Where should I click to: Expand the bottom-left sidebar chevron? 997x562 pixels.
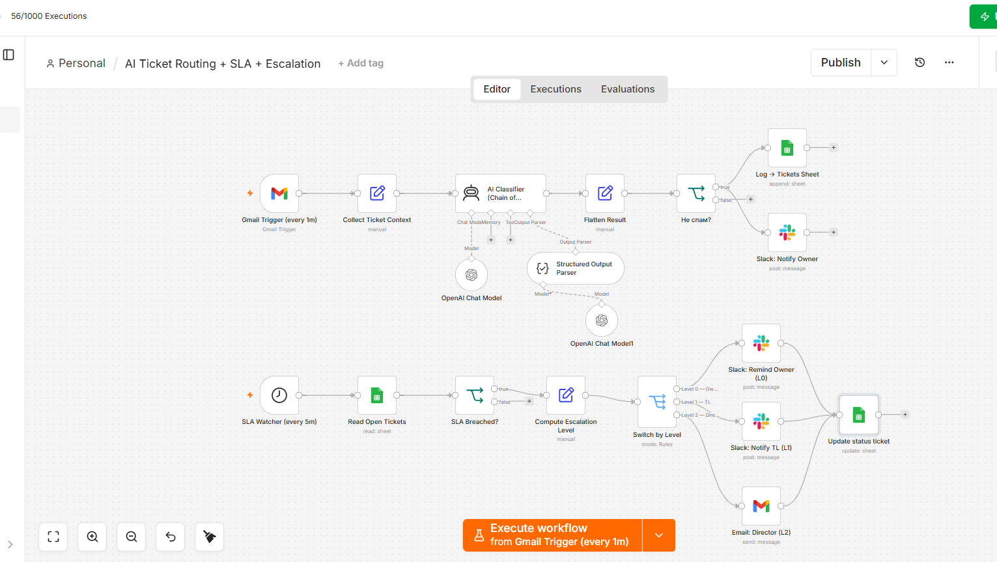(10, 544)
